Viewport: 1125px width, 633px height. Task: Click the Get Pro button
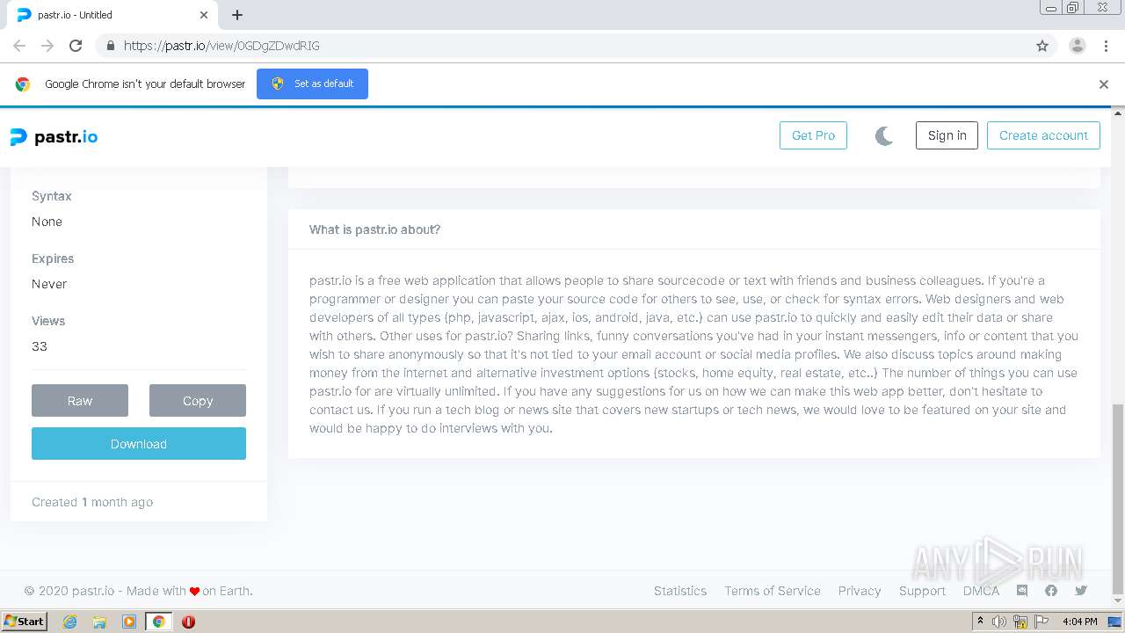[813, 135]
